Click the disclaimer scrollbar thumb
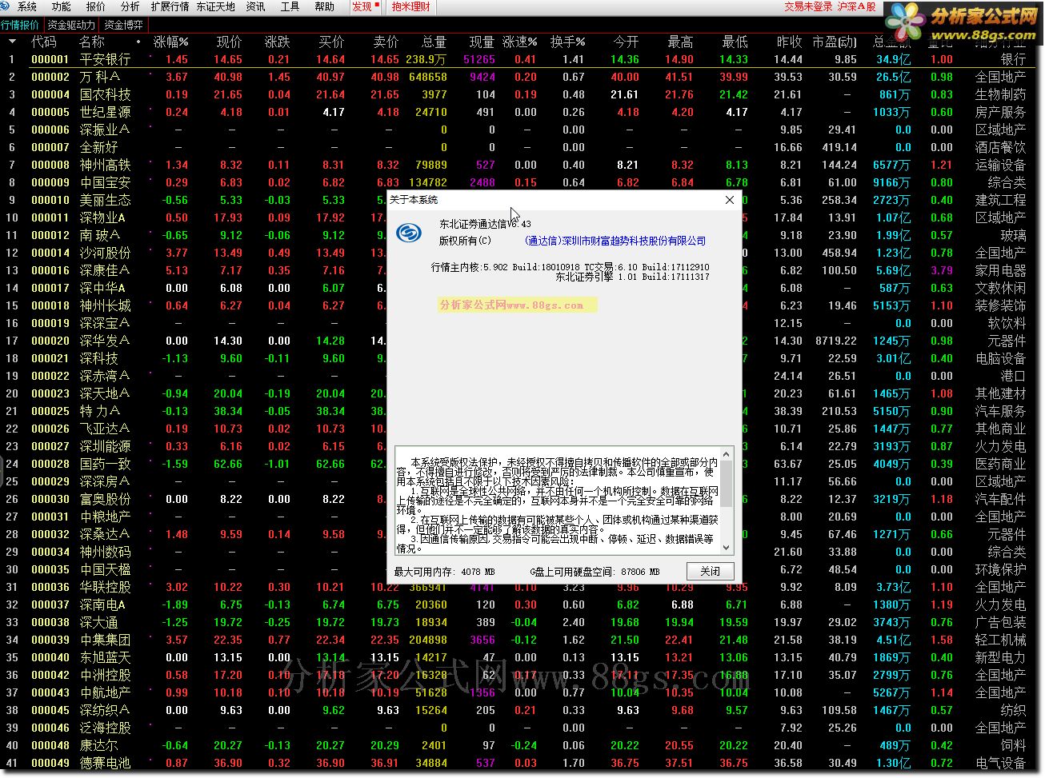The width and height of the screenshot is (1045, 778). (x=727, y=484)
